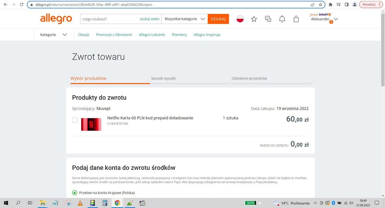
Task: Open the browser extensions puzzle icon
Action: (x=331, y=4)
